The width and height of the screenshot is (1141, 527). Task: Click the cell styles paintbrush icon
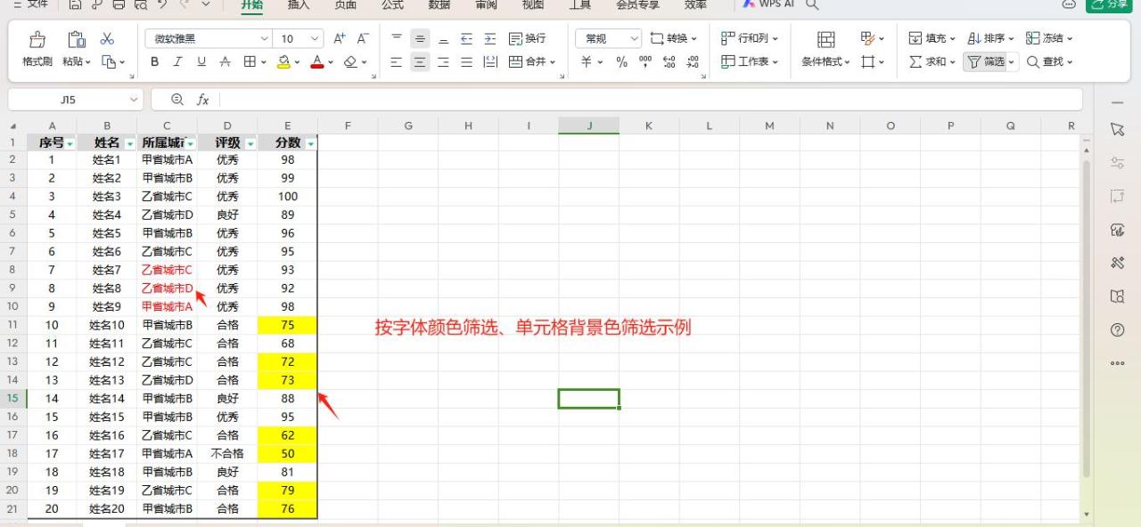click(x=868, y=38)
